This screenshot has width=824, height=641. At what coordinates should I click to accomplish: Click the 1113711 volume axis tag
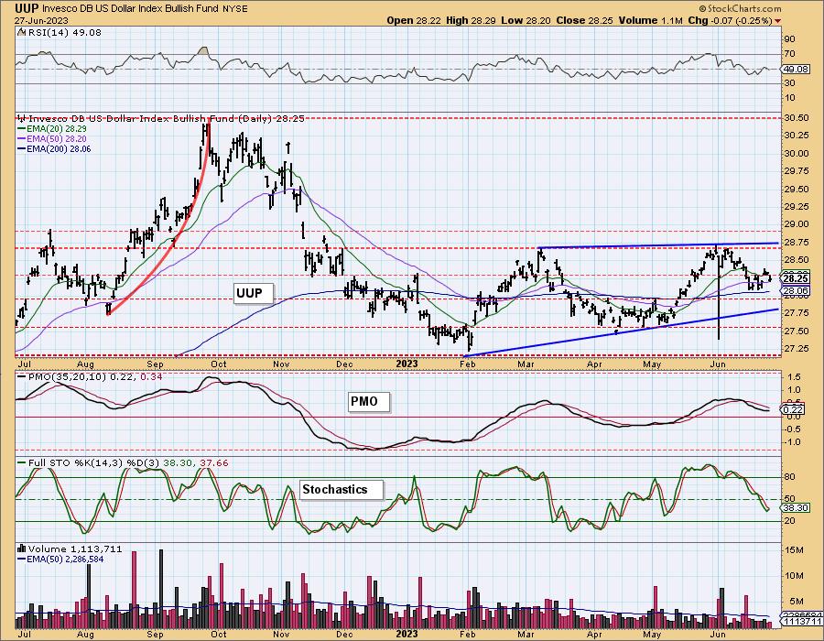(801, 622)
